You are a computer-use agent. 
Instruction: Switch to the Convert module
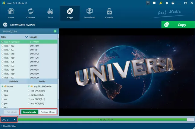pyautogui.click(x=30, y=13)
